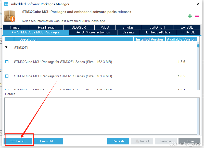Click the Remove button
204x148 pixels.
(x=165, y=141)
